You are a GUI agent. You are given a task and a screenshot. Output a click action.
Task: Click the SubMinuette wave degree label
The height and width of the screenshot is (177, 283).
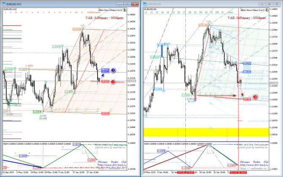[x=94, y=12]
